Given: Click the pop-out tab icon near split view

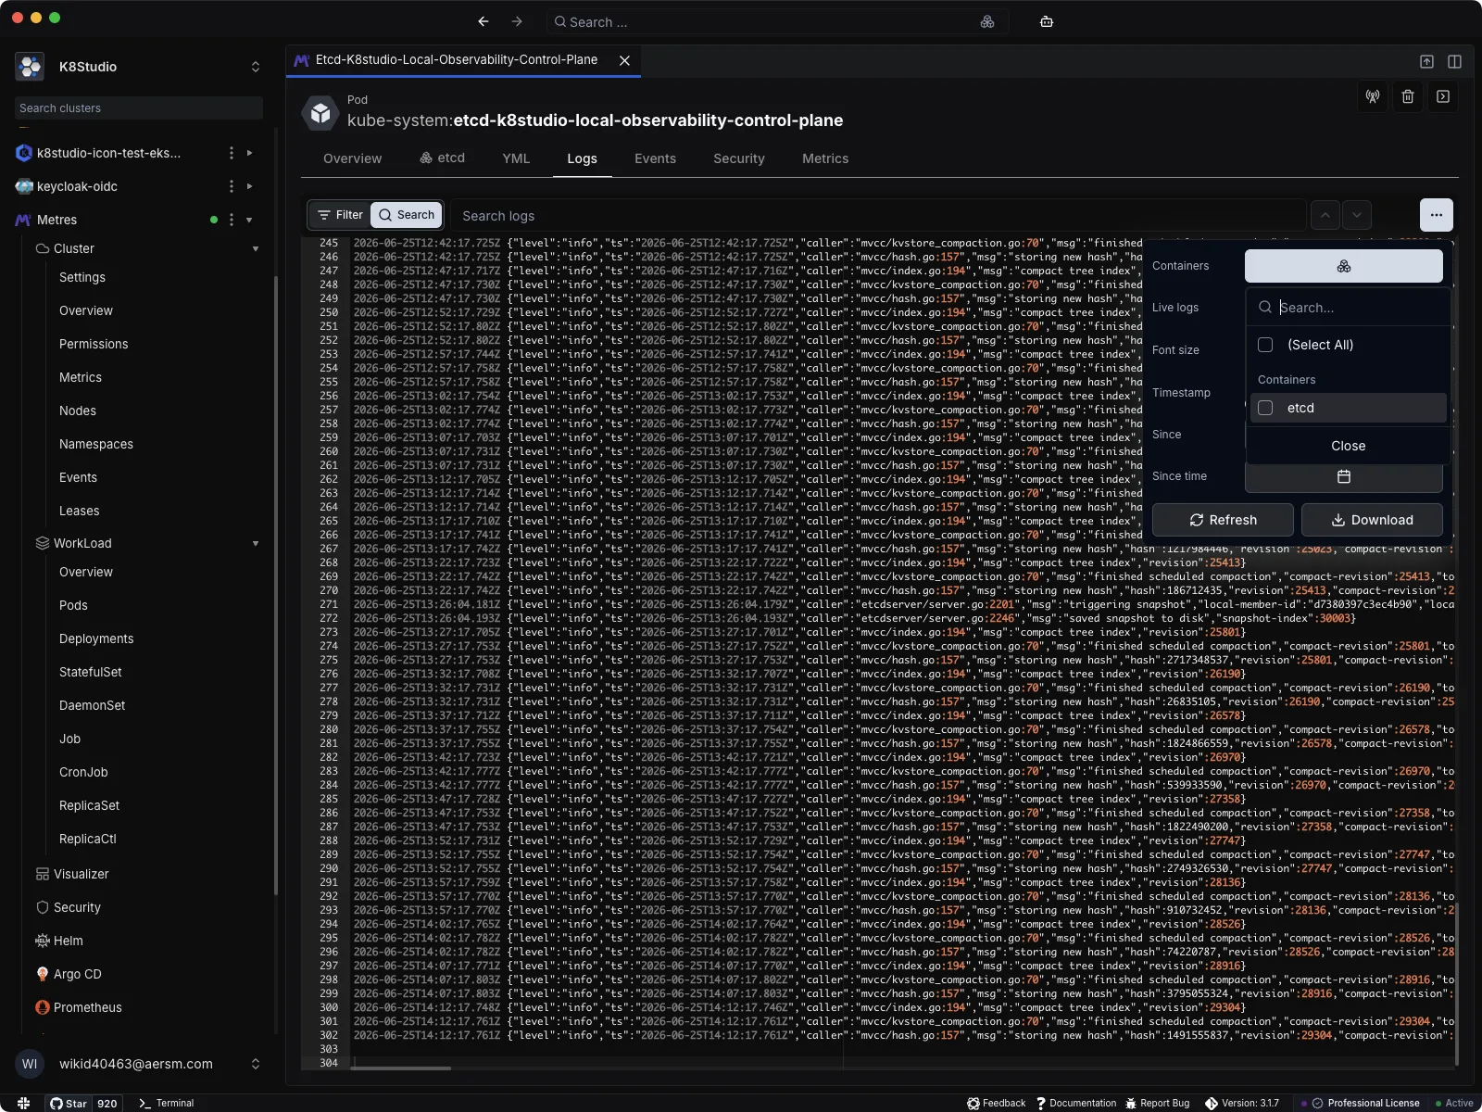Looking at the screenshot, I should click(1426, 61).
